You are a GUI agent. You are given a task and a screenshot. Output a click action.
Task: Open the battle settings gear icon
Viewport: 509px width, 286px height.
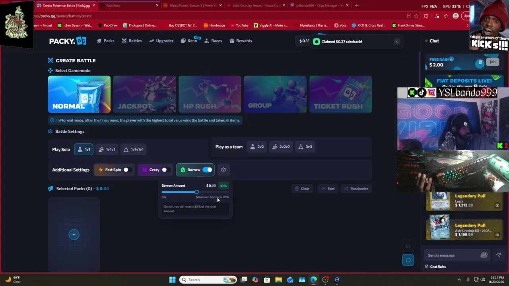223,170
